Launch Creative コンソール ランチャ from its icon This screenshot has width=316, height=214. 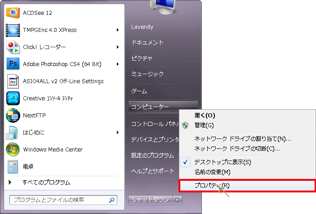point(13,98)
